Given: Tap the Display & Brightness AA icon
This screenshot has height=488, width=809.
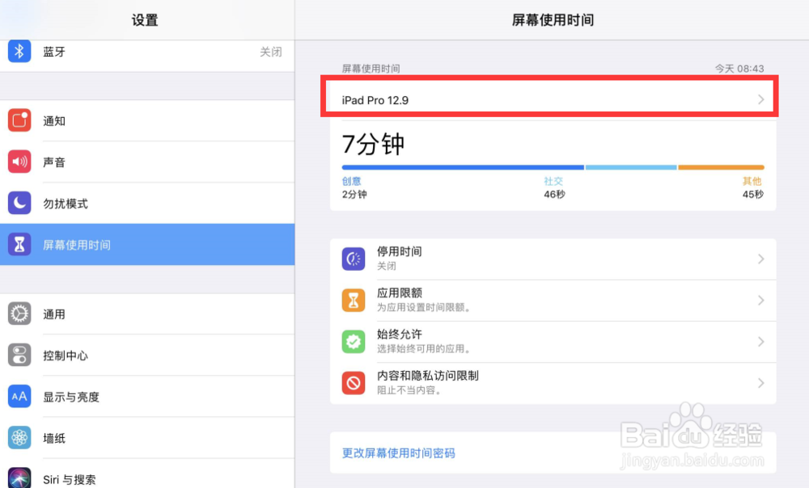Looking at the screenshot, I should (19, 396).
